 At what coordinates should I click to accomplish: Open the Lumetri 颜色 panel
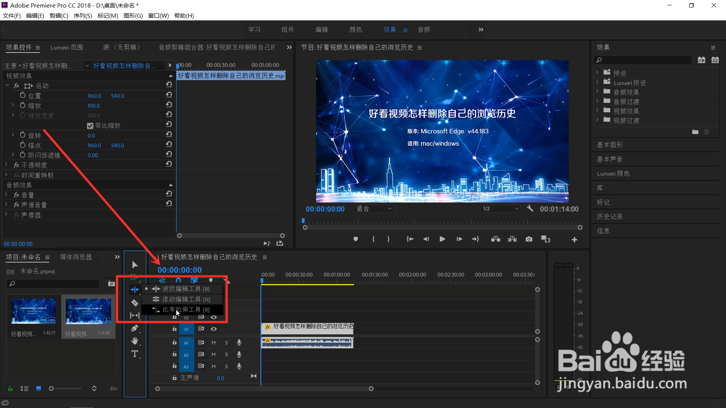click(x=613, y=173)
